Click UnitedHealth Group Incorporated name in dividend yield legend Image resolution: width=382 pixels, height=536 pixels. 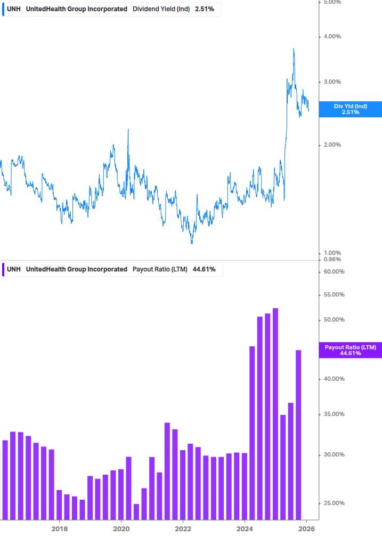click(x=77, y=9)
